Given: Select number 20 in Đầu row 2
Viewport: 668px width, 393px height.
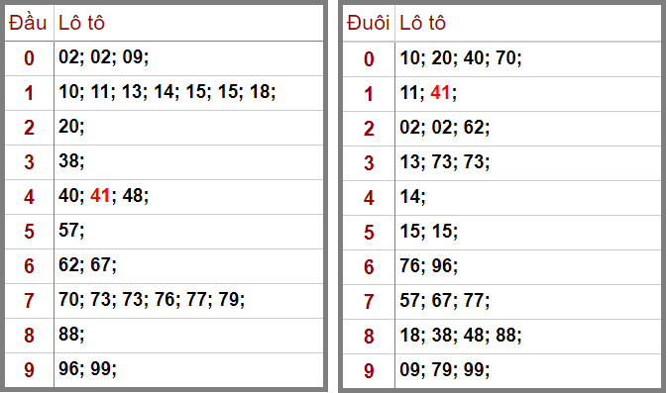Looking at the screenshot, I should click(x=69, y=127).
